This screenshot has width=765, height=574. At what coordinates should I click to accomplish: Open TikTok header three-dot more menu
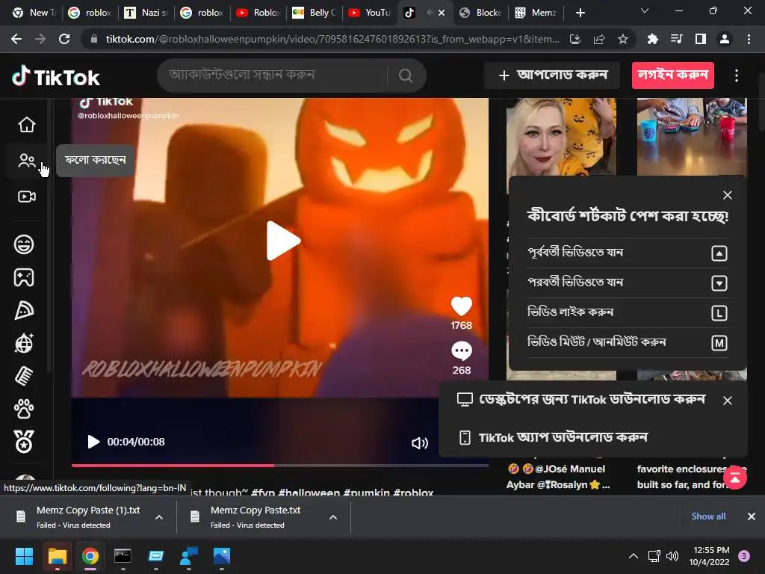736,75
